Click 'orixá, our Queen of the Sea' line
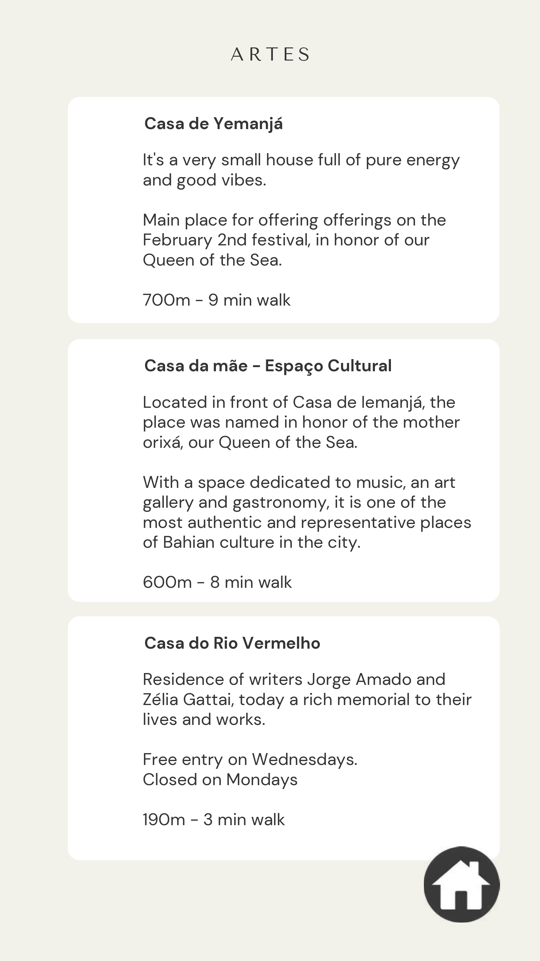Viewport: 540px width, 961px height. [x=250, y=442]
